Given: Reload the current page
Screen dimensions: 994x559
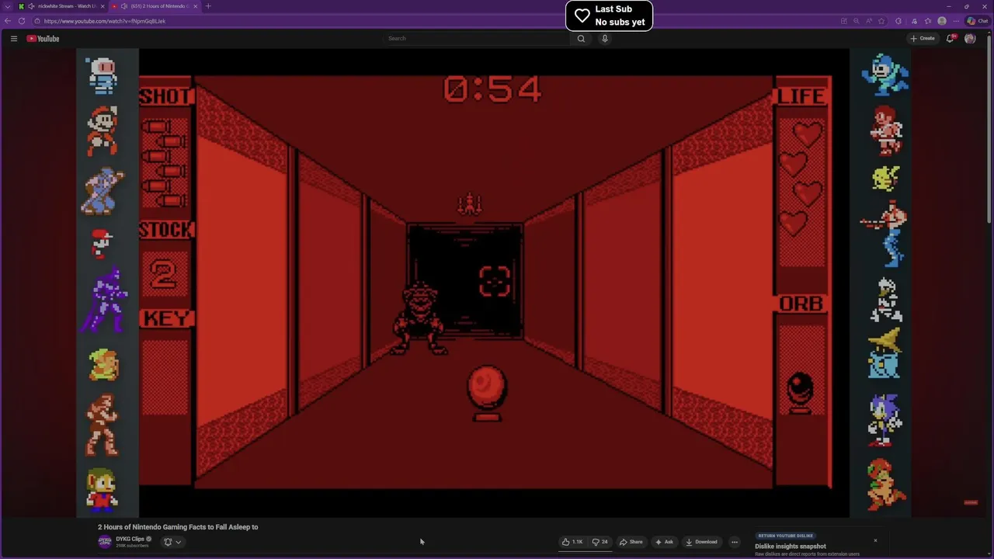Looking at the screenshot, I should (22, 21).
